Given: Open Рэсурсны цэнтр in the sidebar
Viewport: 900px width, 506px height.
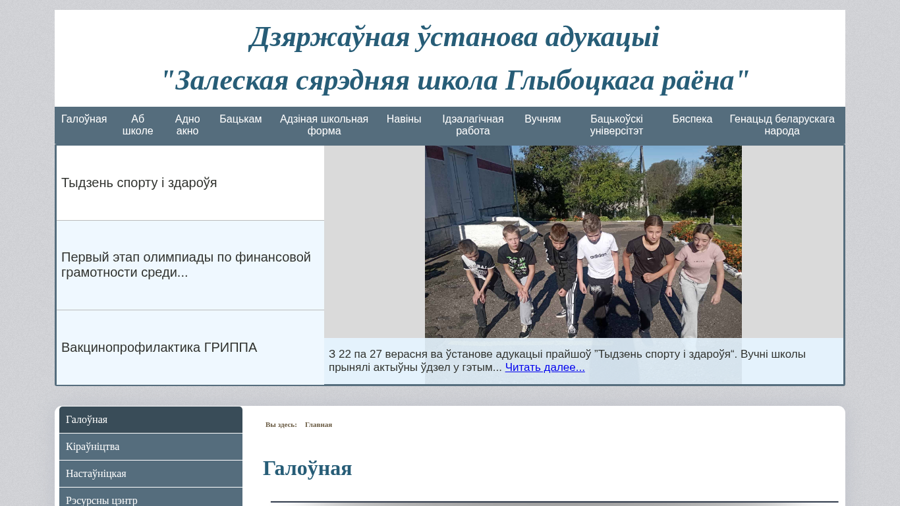Looking at the screenshot, I should [151, 499].
